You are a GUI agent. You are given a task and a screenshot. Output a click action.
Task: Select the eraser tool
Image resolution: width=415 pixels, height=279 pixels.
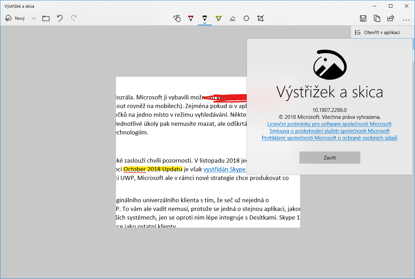coord(233,18)
